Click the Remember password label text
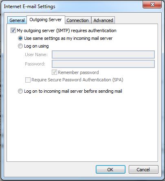Image resolution: width=165 pixels, height=181 pixels. click(x=78, y=72)
